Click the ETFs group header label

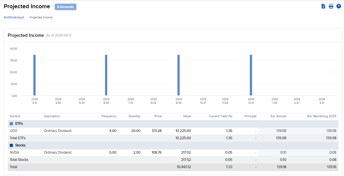click(19, 124)
